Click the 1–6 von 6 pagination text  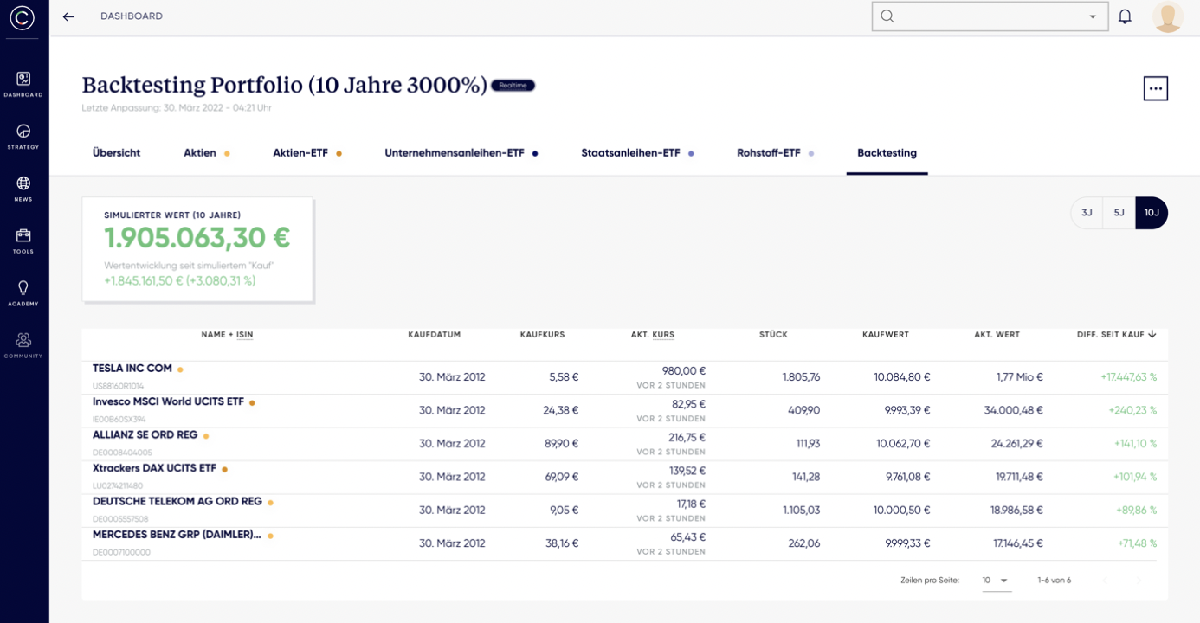1054,581
